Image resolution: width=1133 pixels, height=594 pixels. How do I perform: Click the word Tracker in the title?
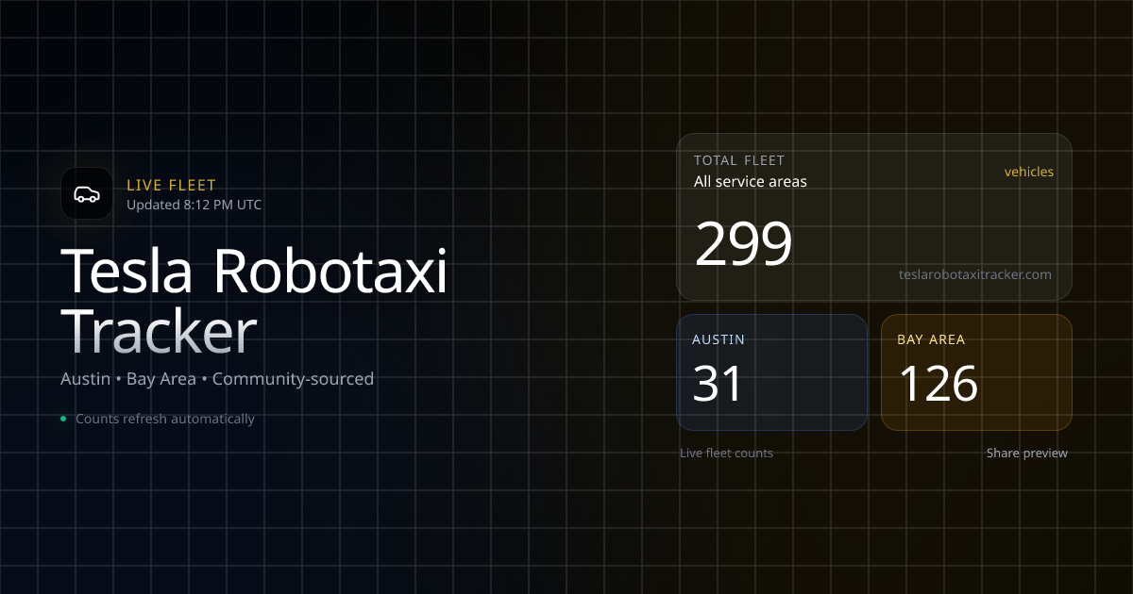coord(159,330)
